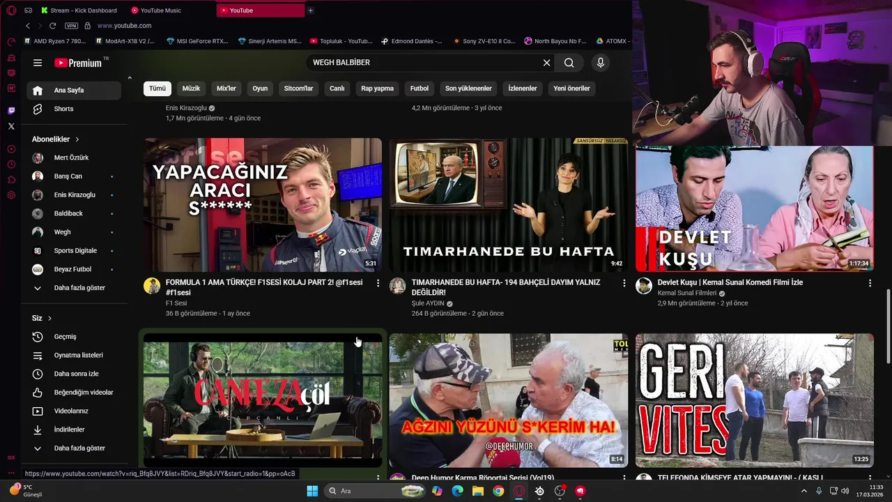Launch Google Chrome from the taskbar
Image resolution: width=892 pixels, height=502 pixels.
click(498, 491)
